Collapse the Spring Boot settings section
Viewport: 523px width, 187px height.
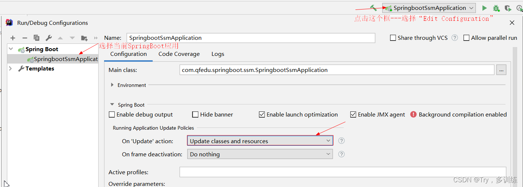(x=112, y=105)
